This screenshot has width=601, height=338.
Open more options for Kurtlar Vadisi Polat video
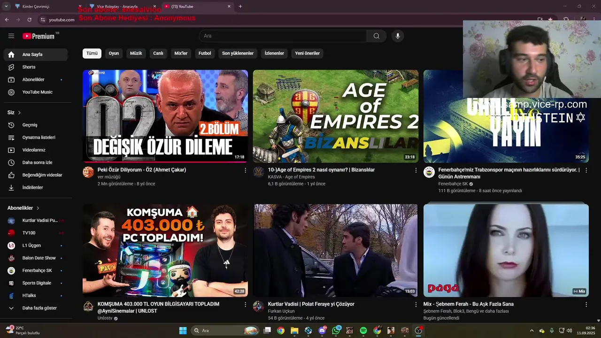tap(416, 305)
